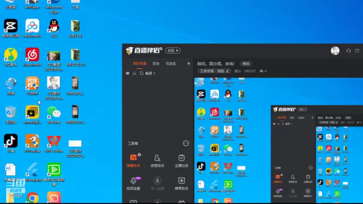
Task: Open the 榜单助手 ranking assistant tool
Action: tap(181, 184)
